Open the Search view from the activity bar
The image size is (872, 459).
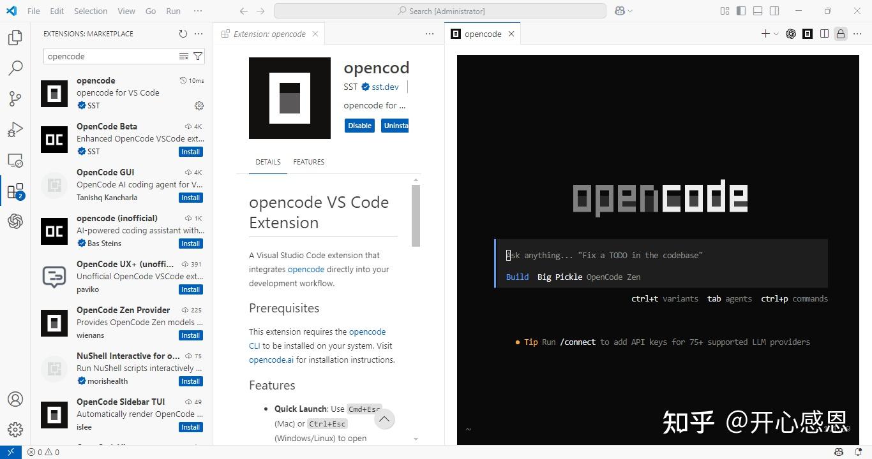[15, 68]
